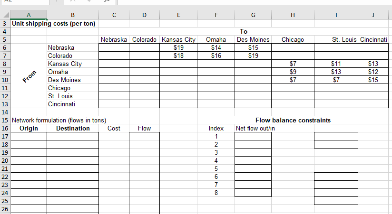Click the rotated 'From' label cell
Screen dimensions: 392x214
coord(29,76)
